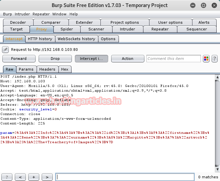Open the User options tab
220x181 pixels.
171,22
